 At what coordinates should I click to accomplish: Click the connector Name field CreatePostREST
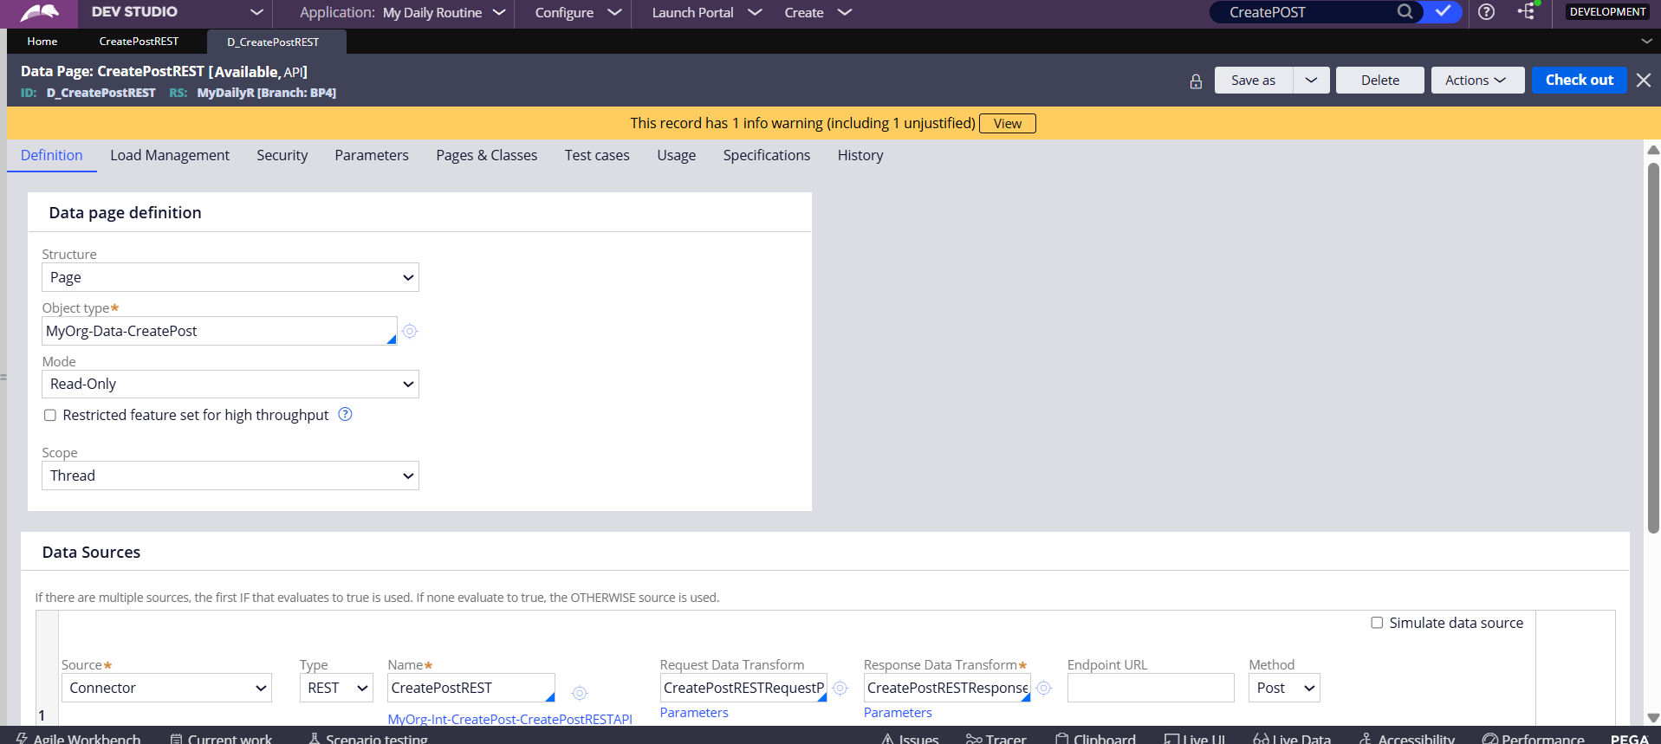pyautogui.click(x=470, y=688)
